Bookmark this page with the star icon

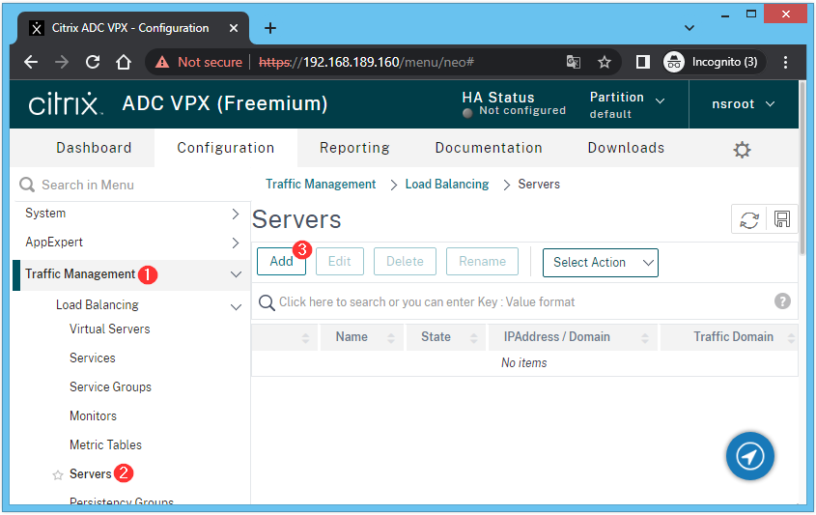[x=605, y=63]
